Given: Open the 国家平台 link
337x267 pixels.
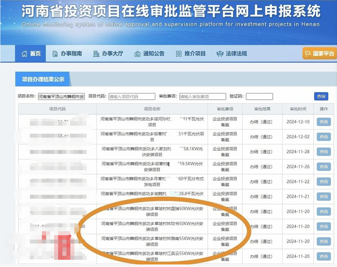Looking at the screenshot, I should coord(319,53).
